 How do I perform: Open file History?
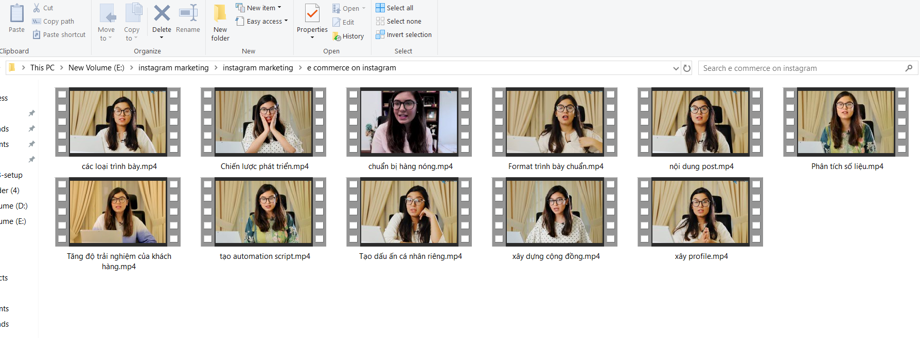coord(348,36)
